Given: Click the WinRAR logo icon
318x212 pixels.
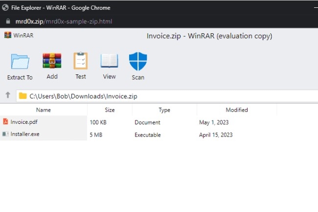Looking at the screenshot, I should pyautogui.click(x=8, y=35).
